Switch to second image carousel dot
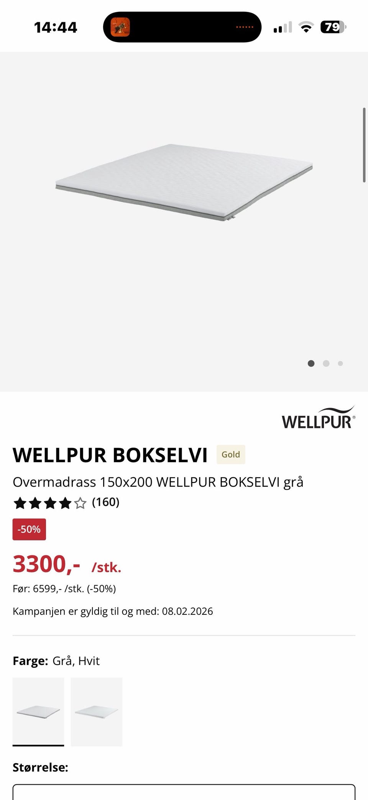Viewport: 368px width, 800px height. pyautogui.click(x=326, y=363)
